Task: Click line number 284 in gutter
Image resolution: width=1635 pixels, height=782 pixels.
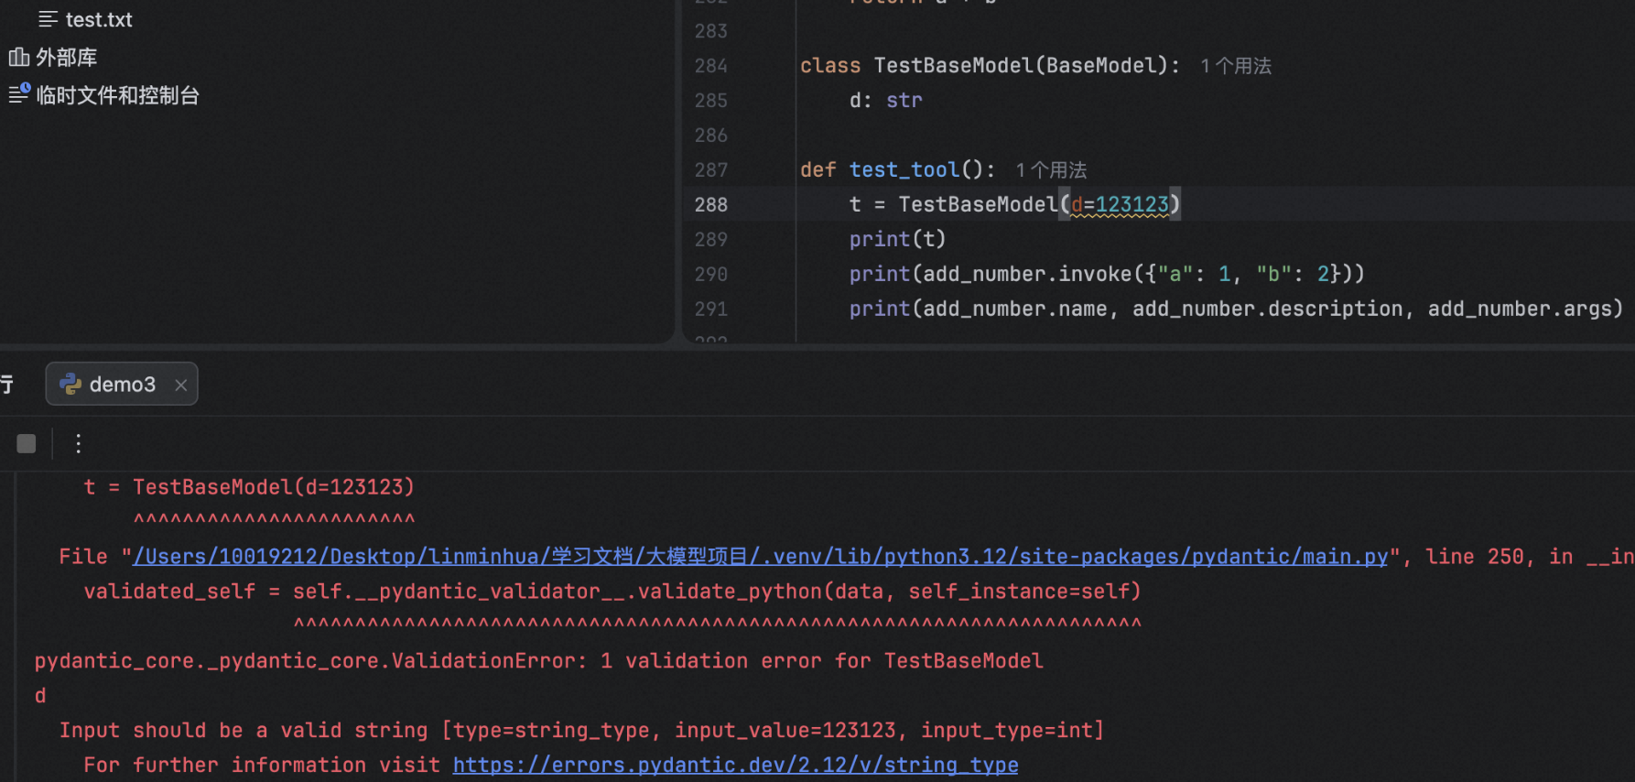Action: point(710,66)
